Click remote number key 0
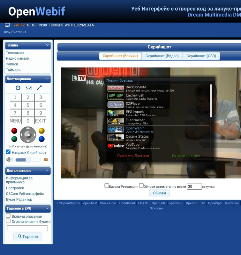 pyautogui.click(x=28, y=121)
